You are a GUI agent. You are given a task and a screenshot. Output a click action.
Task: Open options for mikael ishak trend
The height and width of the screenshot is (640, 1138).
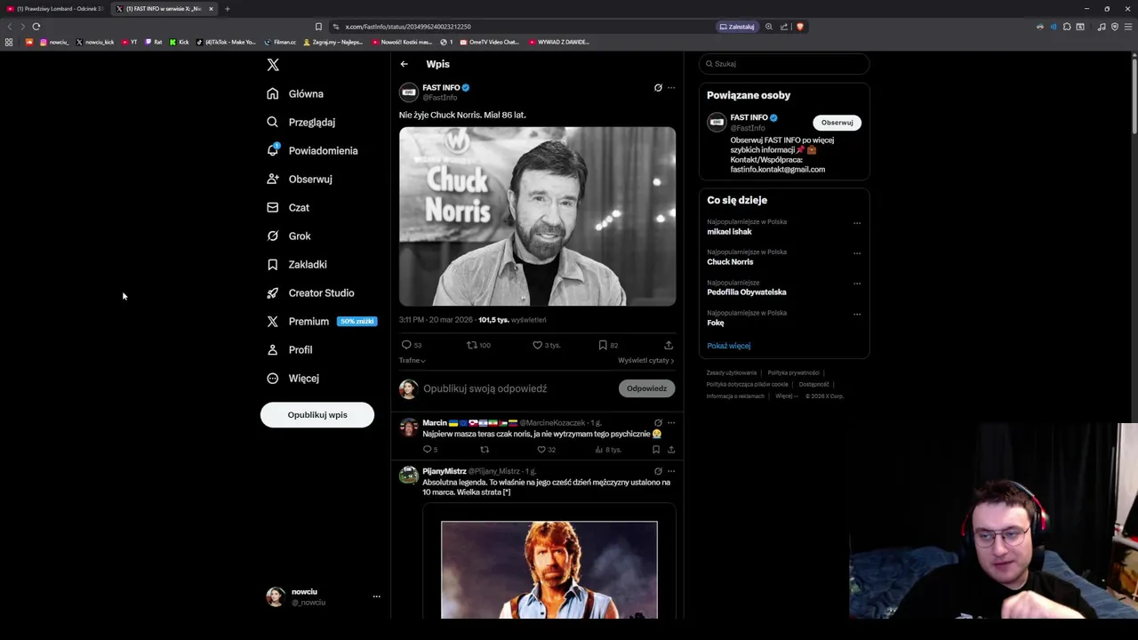point(857,222)
